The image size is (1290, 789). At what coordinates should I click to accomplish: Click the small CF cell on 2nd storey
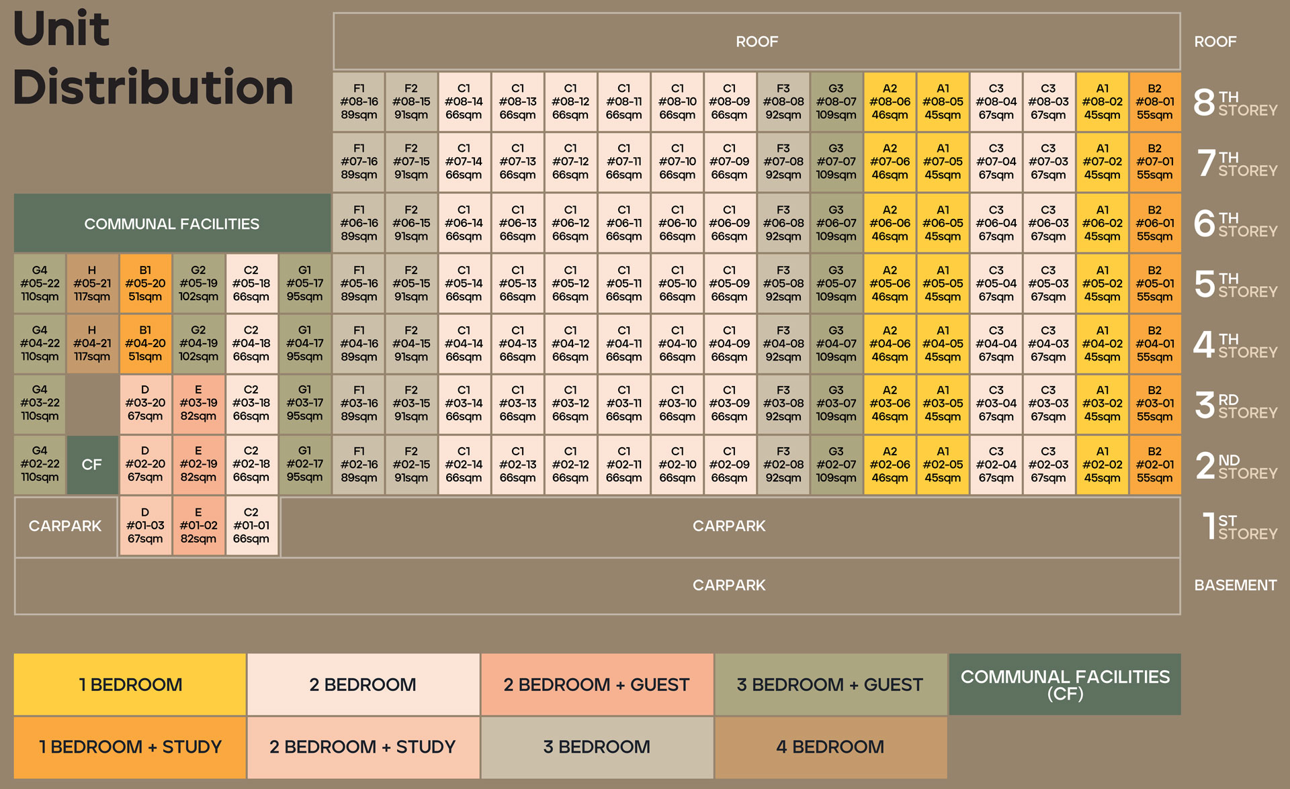pyautogui.click(x=92, y=465)
